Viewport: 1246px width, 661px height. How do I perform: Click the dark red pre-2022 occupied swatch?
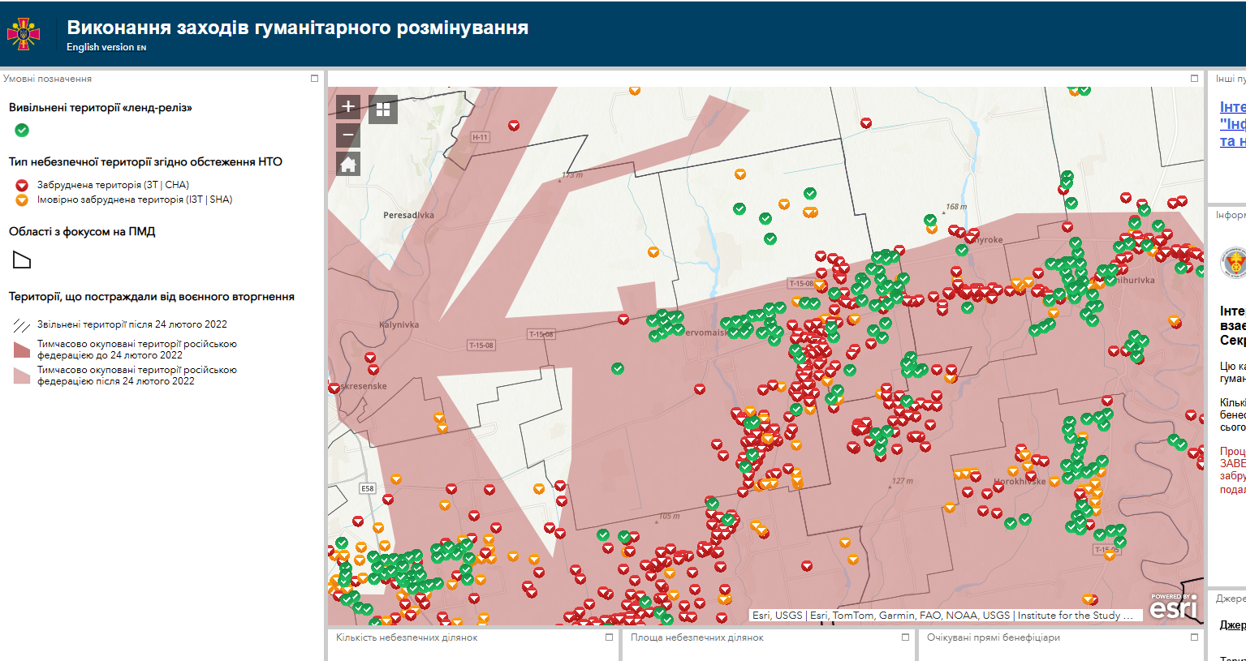coord(22,350)
